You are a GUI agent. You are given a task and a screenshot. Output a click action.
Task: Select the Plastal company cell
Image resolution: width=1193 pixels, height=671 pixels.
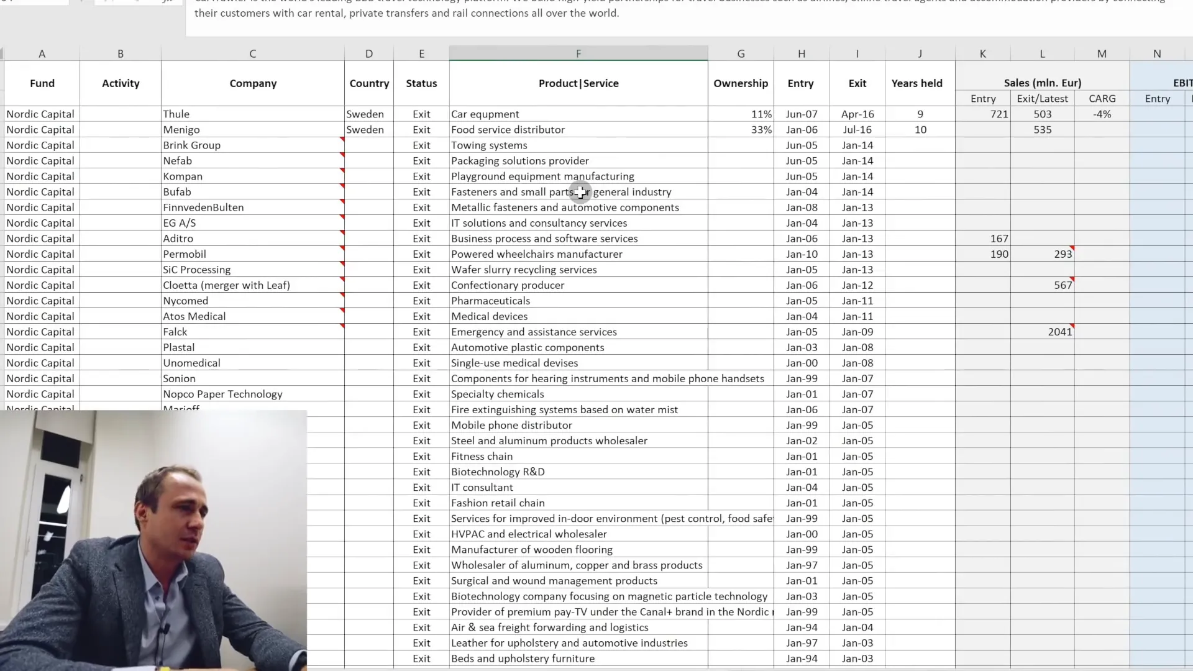point(253,347)
